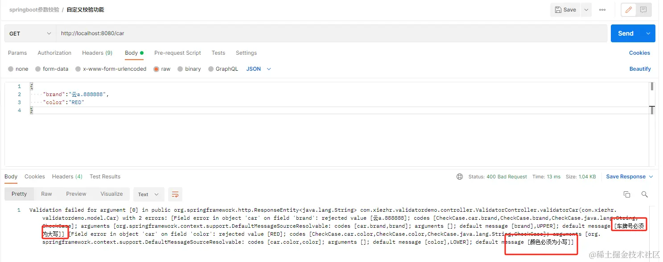The image size is (663, 262).
Task: Select the raw body type
Action: coord(162,69)
